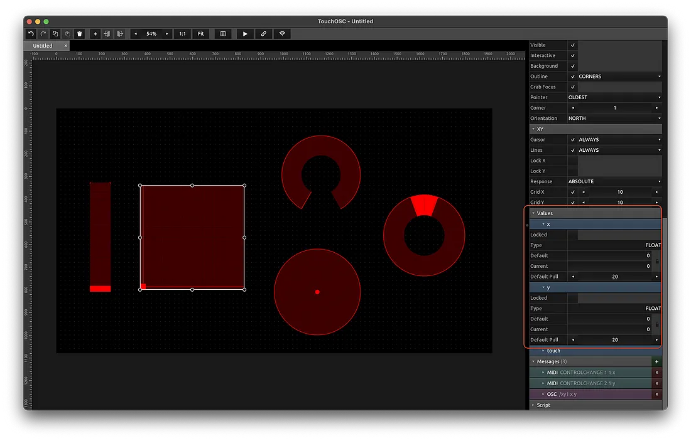Click the 1:1 zoom button
The width and height of the screenshot is (691, 441).
pos(182,34)
